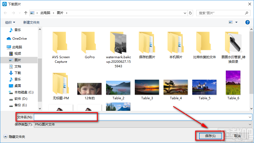Open 视频 in the sidebar
This screenshot has height=143, width=254.
click(15, 53)
